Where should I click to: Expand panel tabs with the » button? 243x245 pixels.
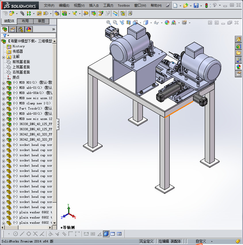pos(53,29)
